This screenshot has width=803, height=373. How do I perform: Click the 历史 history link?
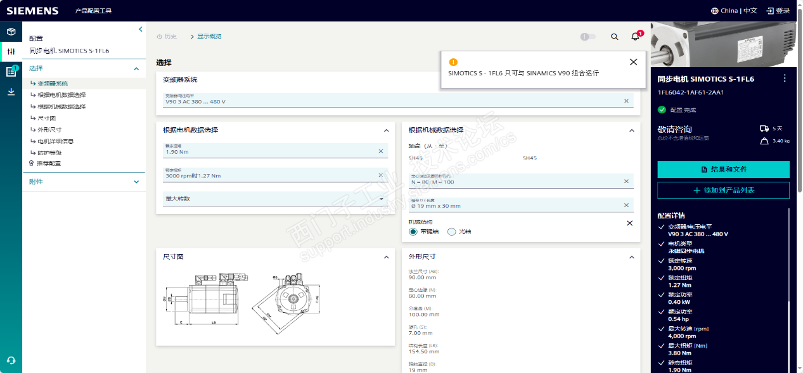click(x=167, y=37)
